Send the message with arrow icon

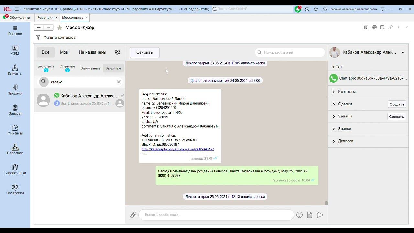click(320, 215)
